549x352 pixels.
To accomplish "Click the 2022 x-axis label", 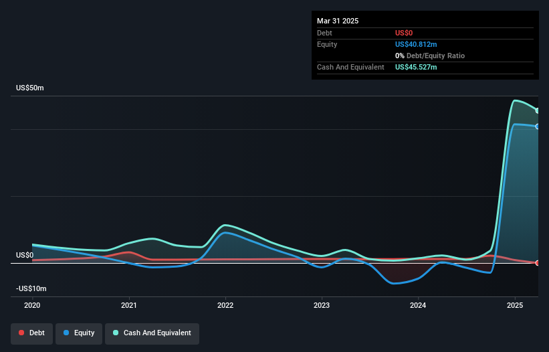I will tap(225, 305).
